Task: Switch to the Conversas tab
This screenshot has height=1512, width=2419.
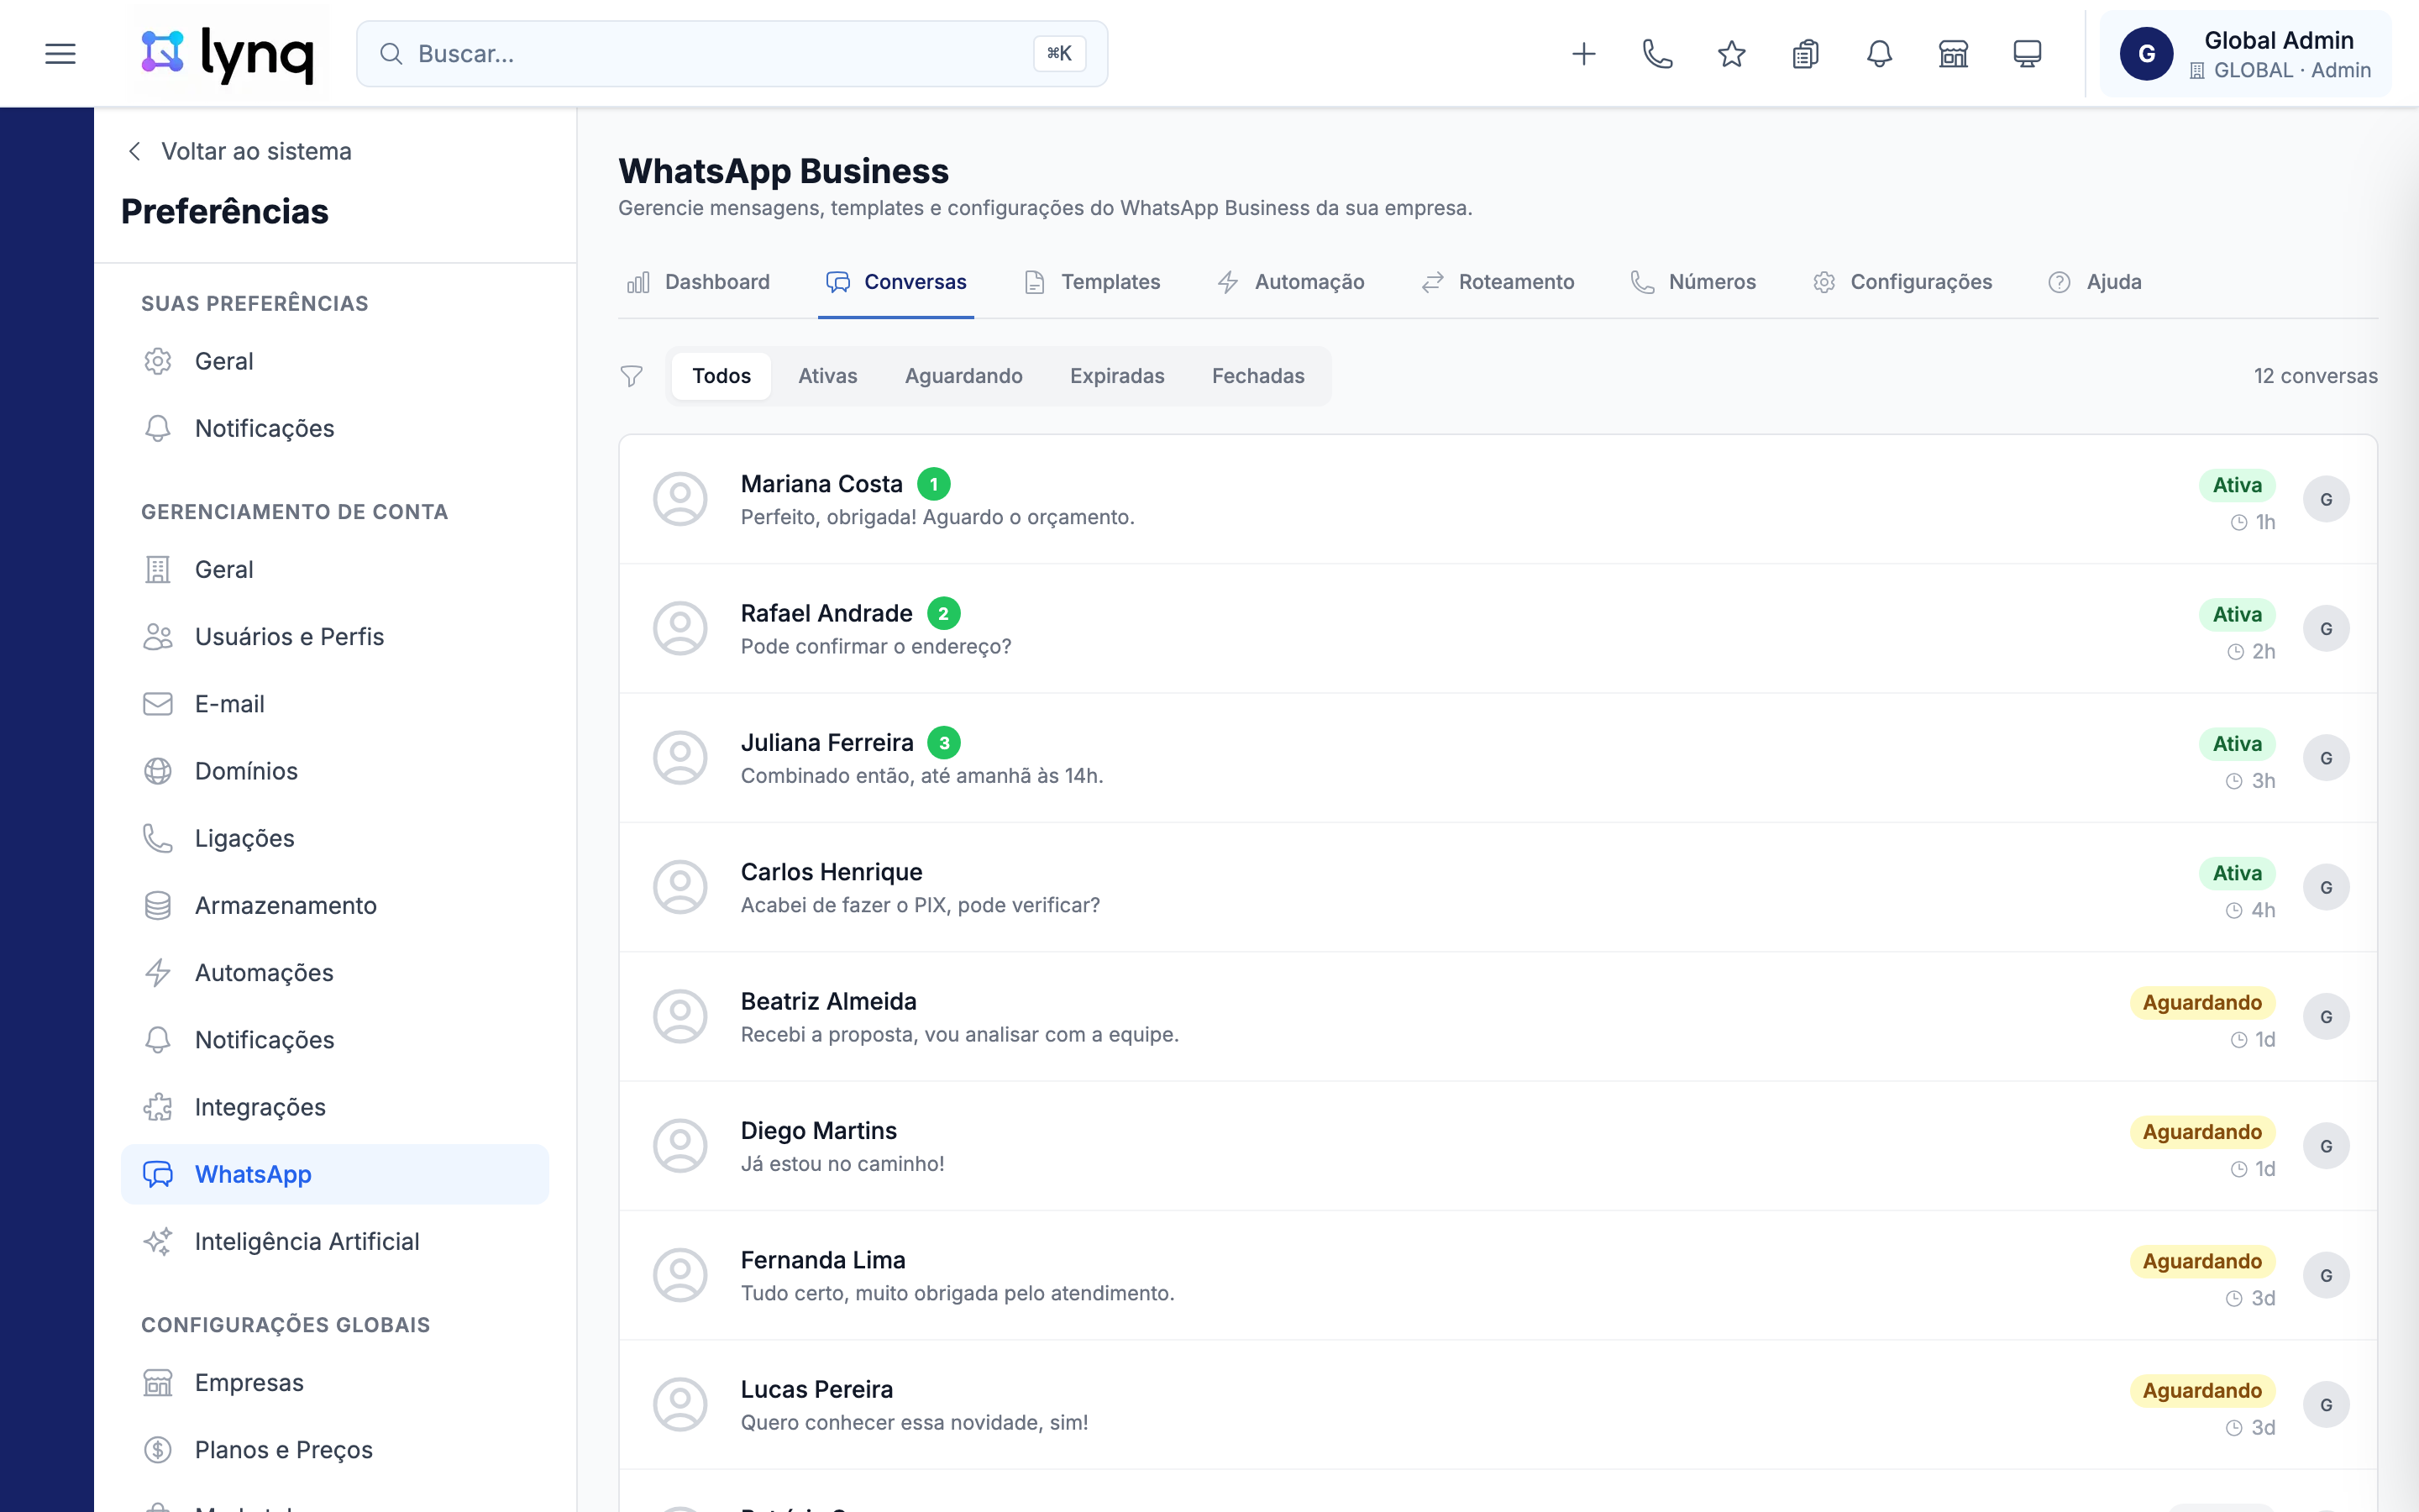Action: (x=895, y=282)
